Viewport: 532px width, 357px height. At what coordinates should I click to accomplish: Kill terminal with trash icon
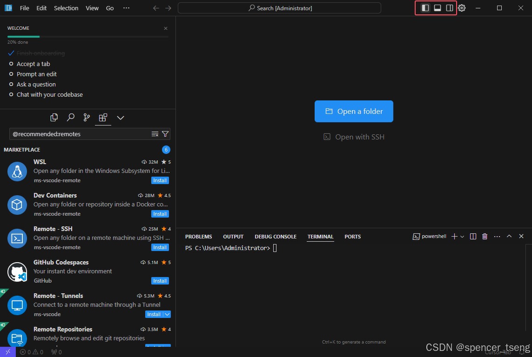click(485, 237)
